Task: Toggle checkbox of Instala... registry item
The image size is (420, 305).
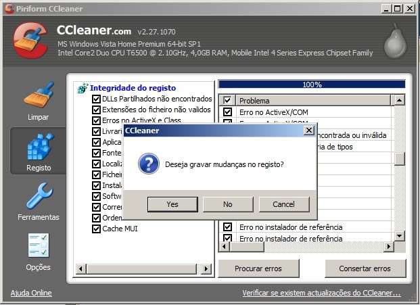Action: point(96,185)
